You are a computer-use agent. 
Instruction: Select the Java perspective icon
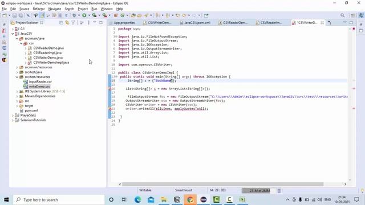[361, 15]
